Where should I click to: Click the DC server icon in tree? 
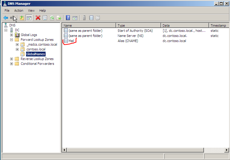tap(11, 30)
